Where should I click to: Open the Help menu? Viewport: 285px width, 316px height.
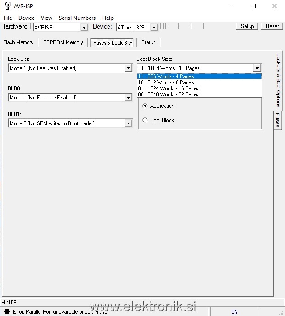click(x=108, y=18)
